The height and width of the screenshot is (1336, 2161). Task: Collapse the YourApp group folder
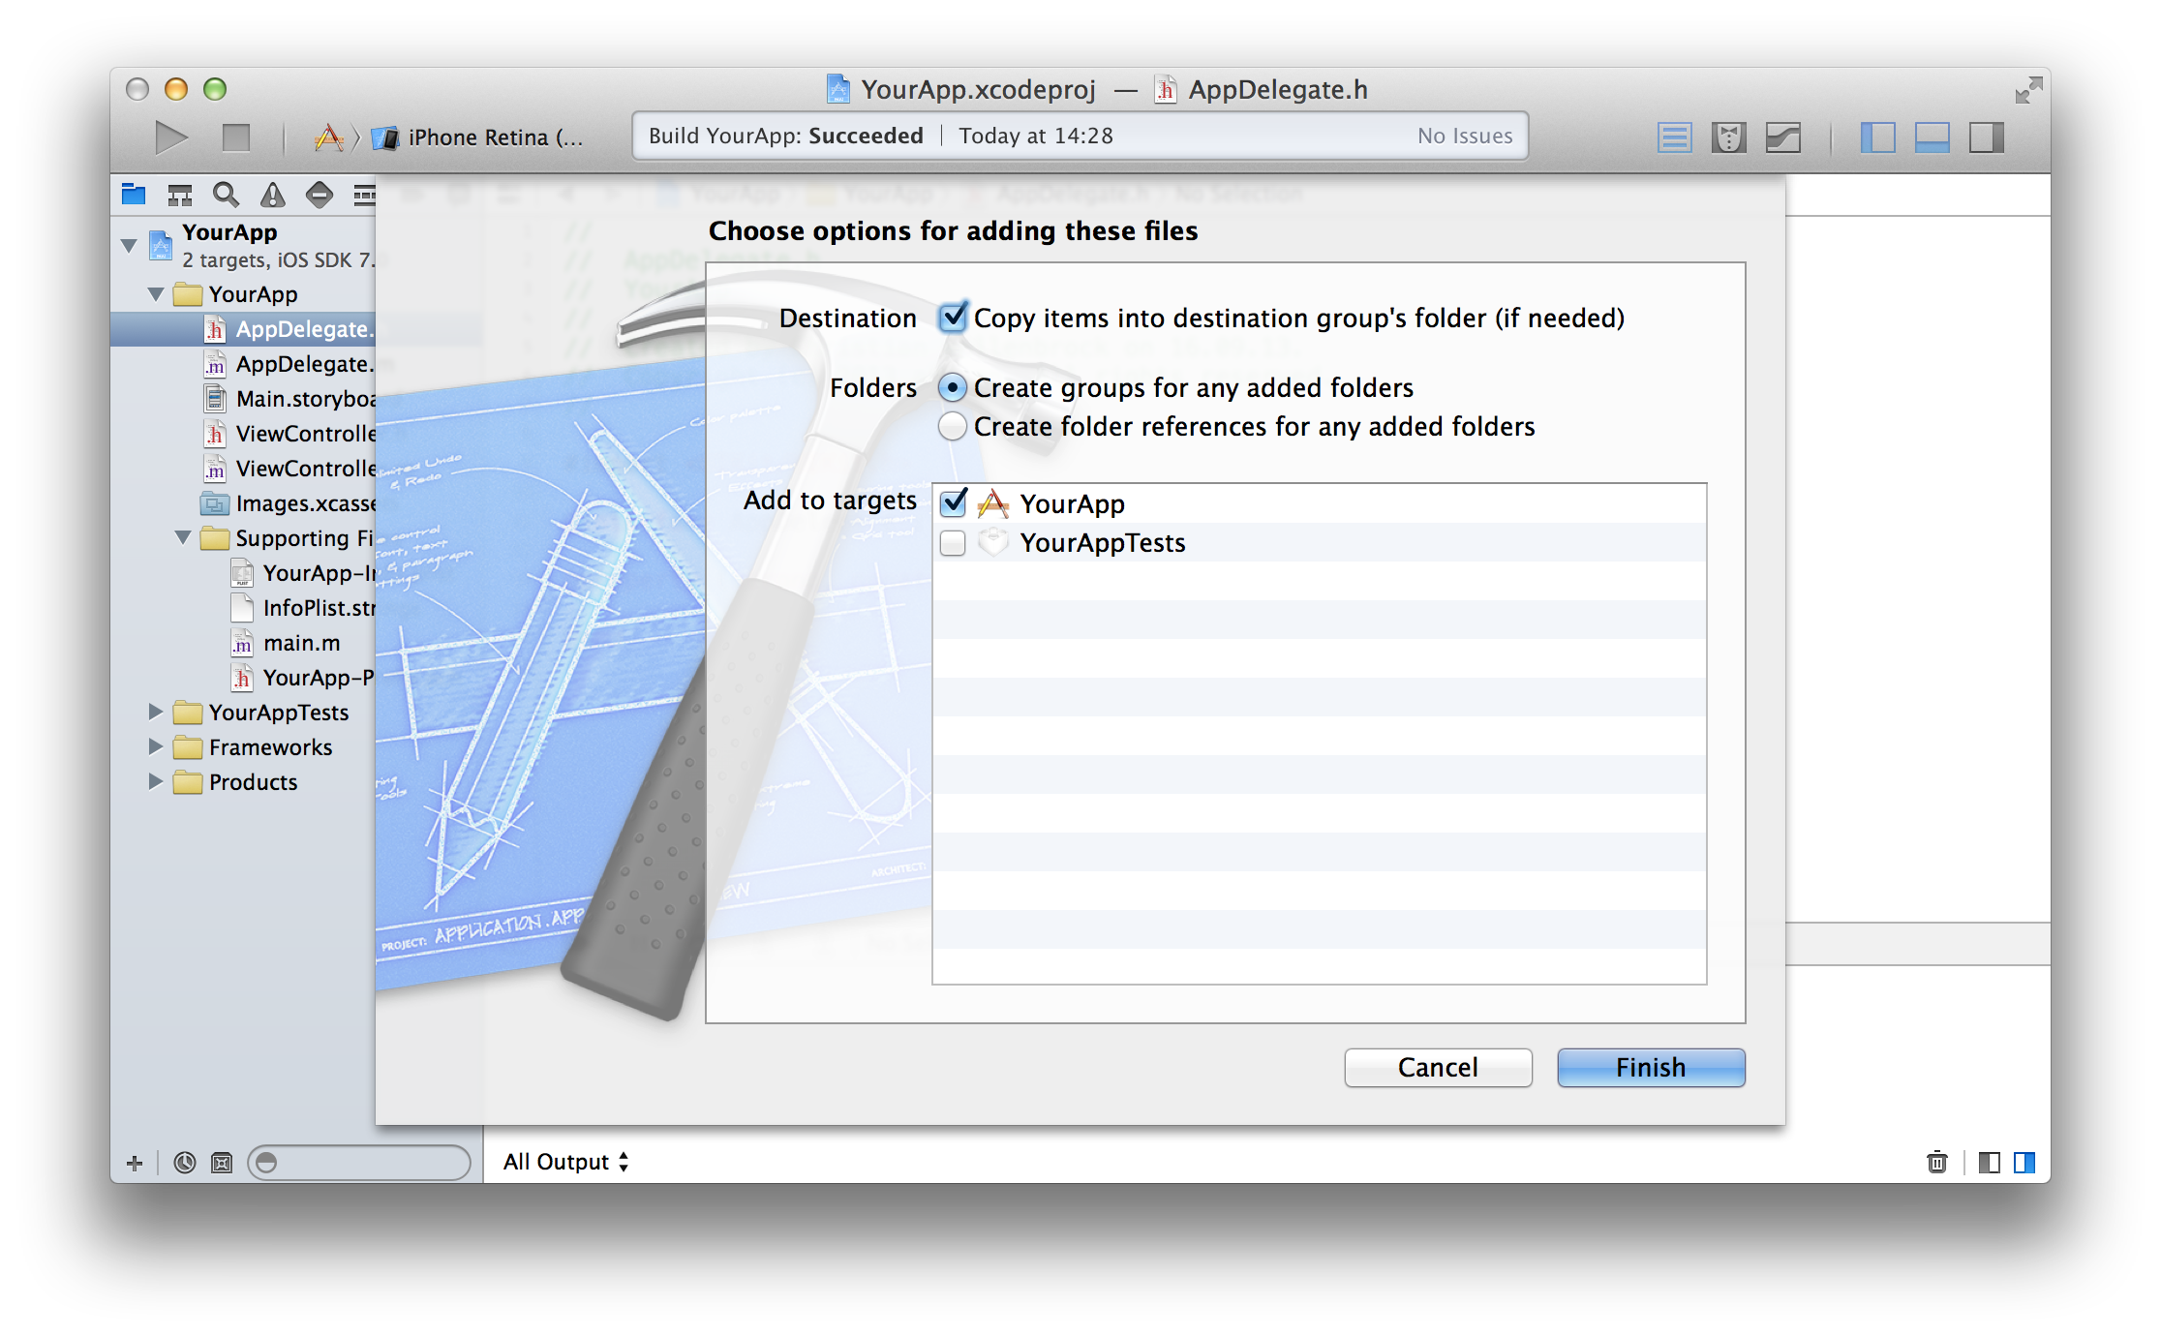pos(156,293)
